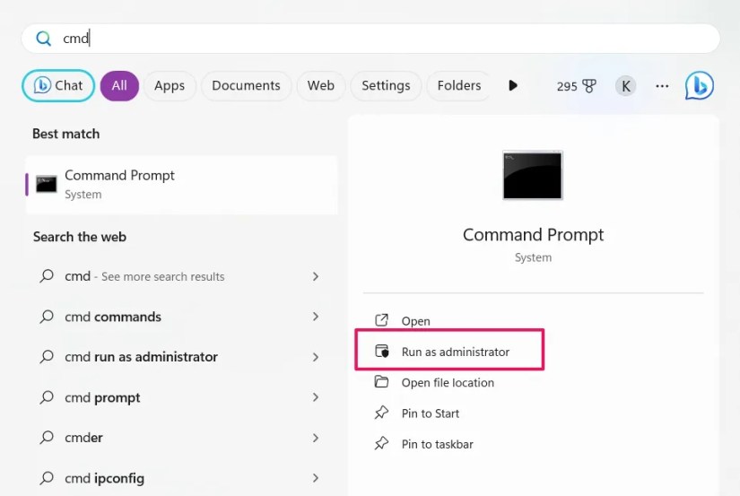Open the three-dots more options menu
The width and height of the screenshot is (740, 496).
click(x=662, y=86)
